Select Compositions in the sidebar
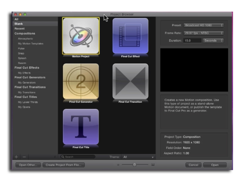This screenshot has width=245, height=182. pos(25,33)
